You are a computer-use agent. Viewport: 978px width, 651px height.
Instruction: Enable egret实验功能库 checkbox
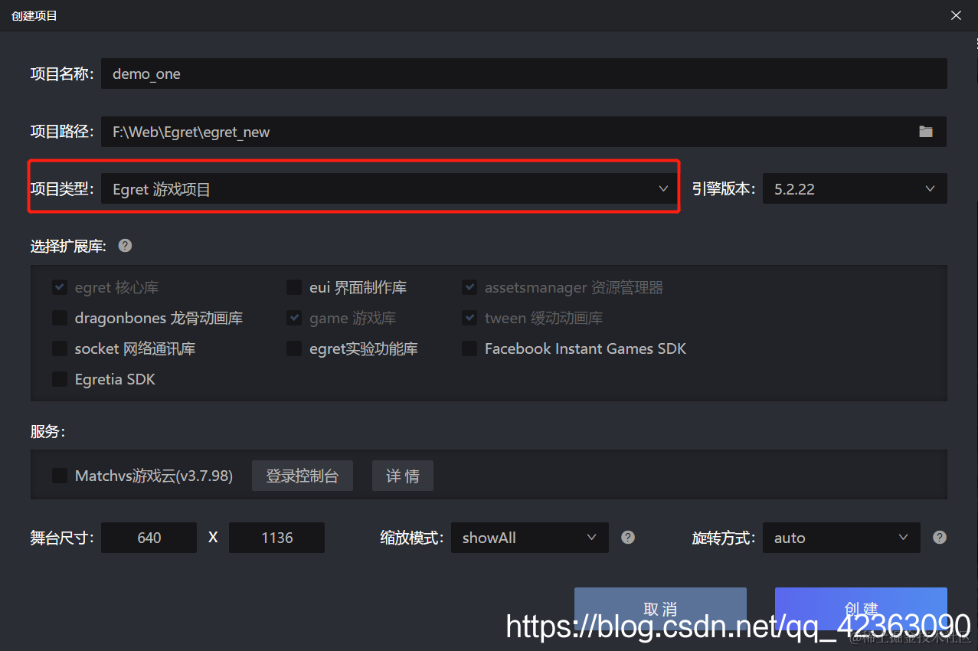tap(294, 348)
